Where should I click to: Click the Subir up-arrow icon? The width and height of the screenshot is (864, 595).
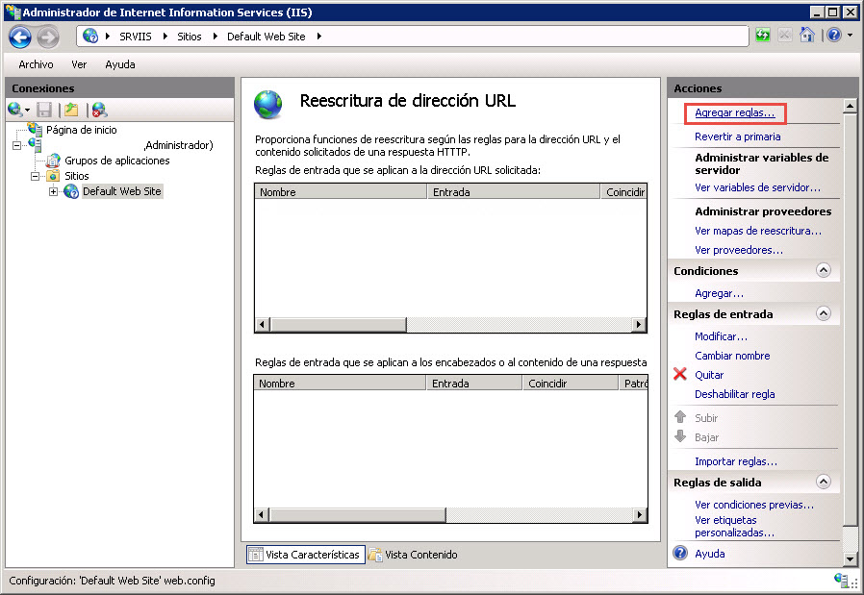[680, 417]
